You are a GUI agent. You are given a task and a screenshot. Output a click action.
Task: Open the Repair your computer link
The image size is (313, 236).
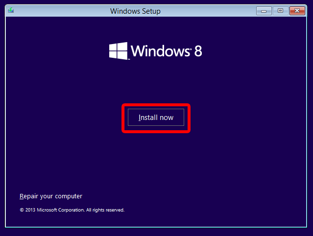(51, 196)
